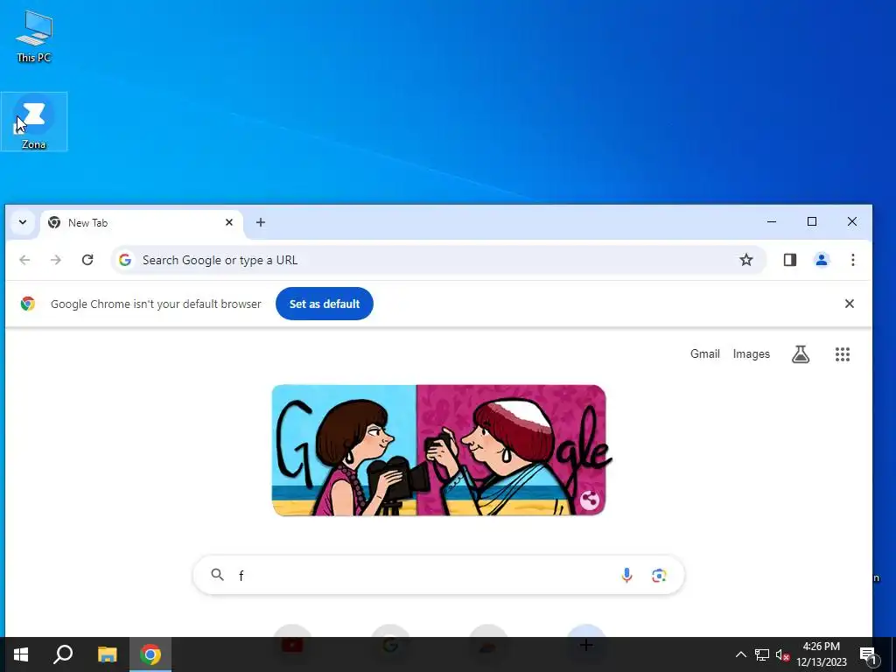Click the Chrome taskbar icon
Viewport: 896px width, 672px height.
tap(150, 654)
